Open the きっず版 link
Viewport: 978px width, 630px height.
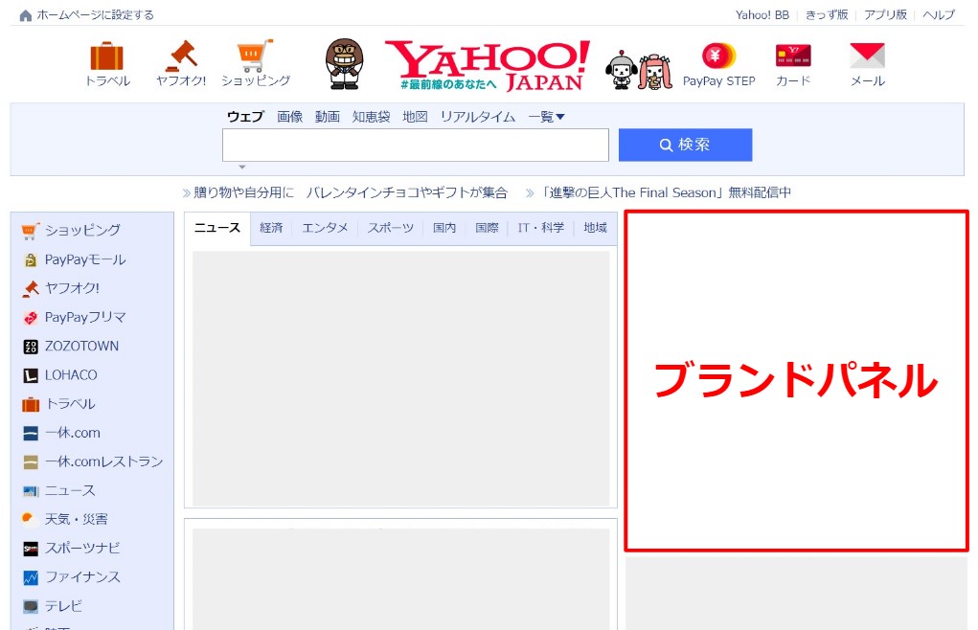coord(827,15)
